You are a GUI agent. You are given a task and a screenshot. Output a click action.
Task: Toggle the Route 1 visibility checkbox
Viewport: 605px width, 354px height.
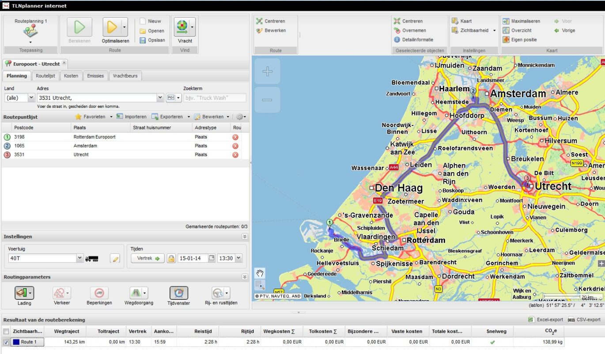(x=6, y=342)
